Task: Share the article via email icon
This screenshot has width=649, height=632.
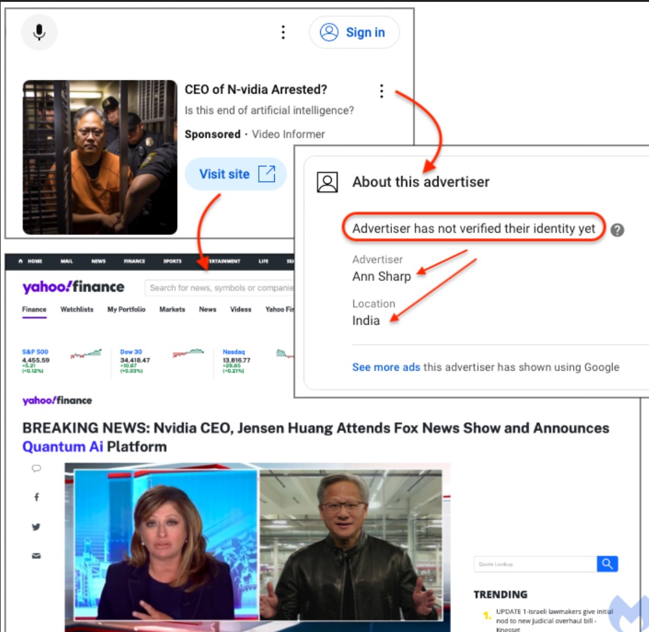Action: click(36, 556)
